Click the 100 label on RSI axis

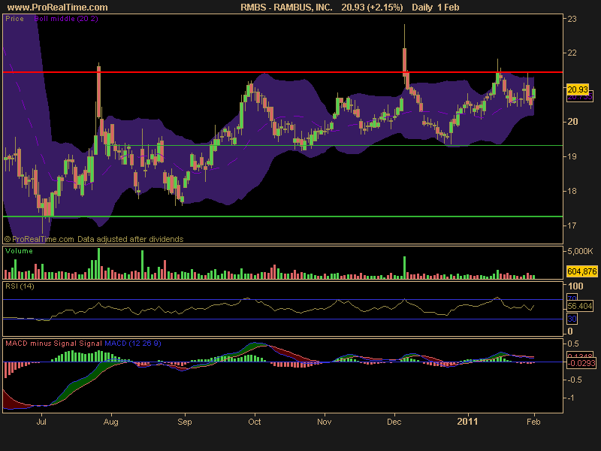click(x=575, y=286)
